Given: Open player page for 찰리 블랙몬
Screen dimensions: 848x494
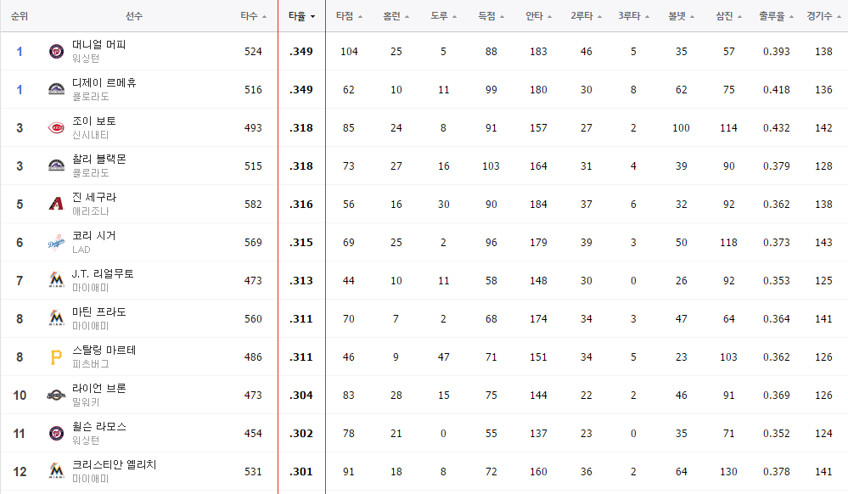Looking at the screenshot, I should (x=99, y=159).
